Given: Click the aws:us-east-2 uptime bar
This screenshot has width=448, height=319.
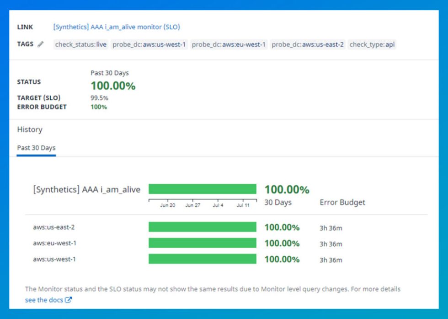Looking at the screenshot, I should click(203, 227).
